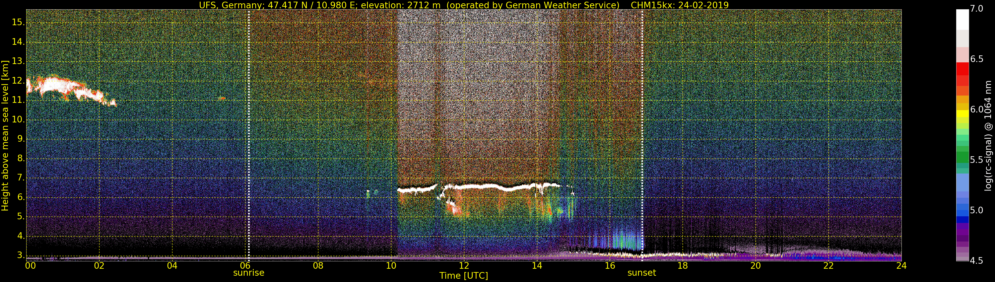995x282 pixels.
Task: Click the time axis tick "22"
Action: [829, 266]
